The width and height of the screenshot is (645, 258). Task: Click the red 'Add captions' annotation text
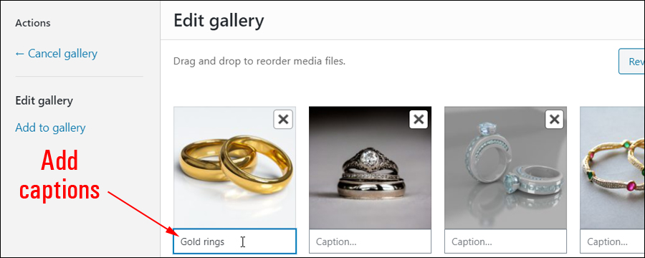(59, 176)
